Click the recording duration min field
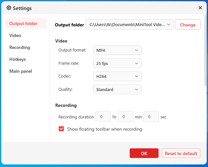 [126, 116]
